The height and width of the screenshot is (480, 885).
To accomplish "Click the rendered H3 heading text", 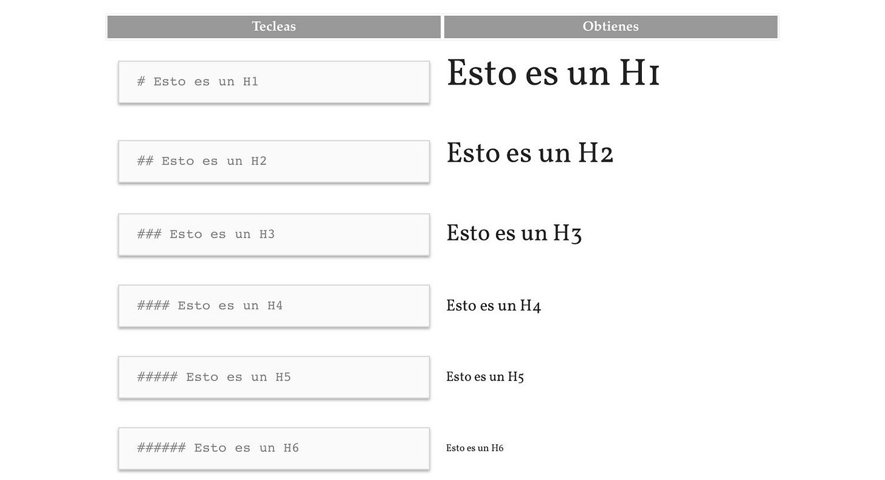I will (514, 233).
